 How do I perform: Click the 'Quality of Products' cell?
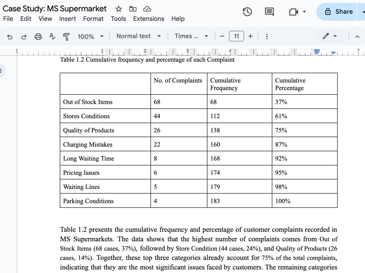[x=105, y=130]
